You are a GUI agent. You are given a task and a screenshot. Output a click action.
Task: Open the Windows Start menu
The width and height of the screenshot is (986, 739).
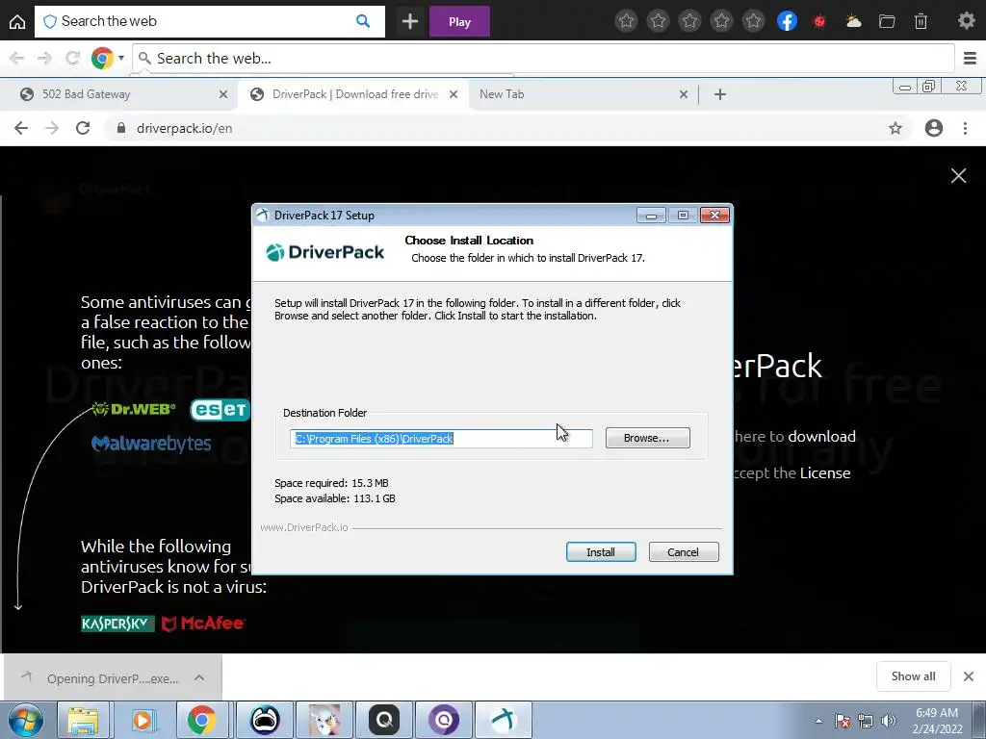[25, 720]
